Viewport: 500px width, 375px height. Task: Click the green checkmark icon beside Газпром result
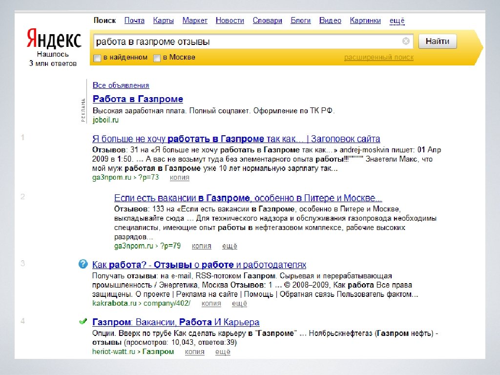(x=83, y=321)
